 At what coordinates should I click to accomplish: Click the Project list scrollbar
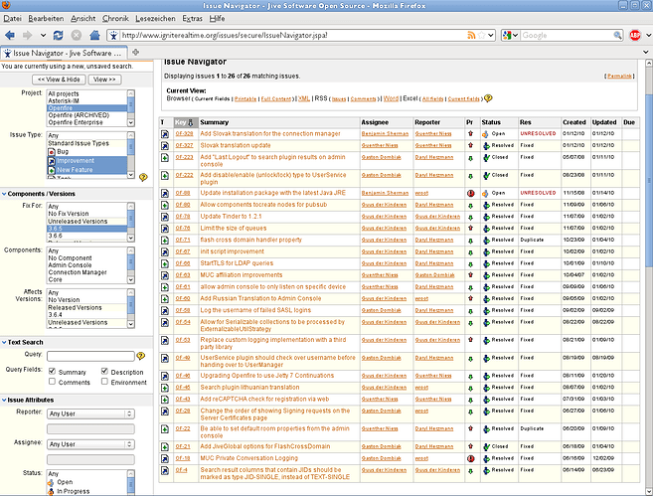coord(131,108)
